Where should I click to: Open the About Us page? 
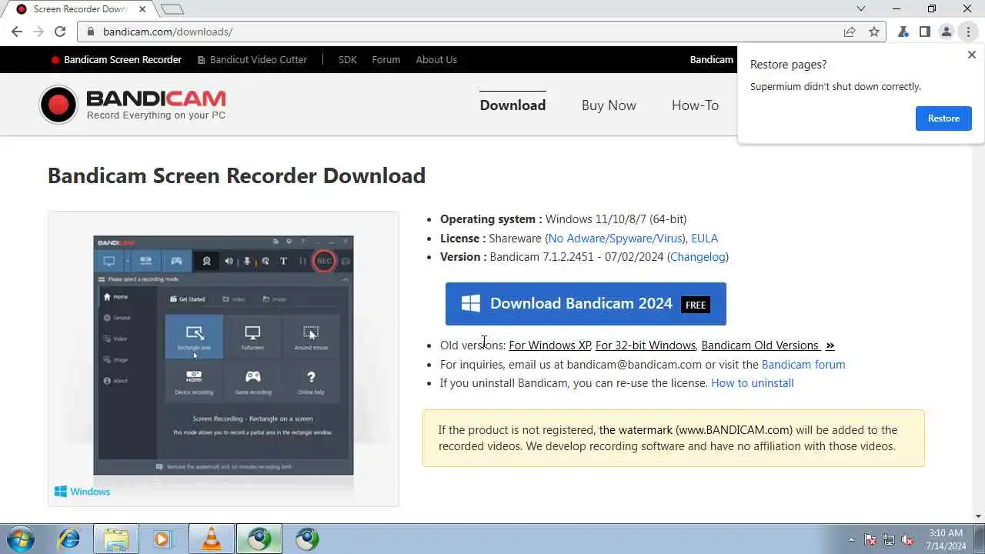tap(436, 59)
